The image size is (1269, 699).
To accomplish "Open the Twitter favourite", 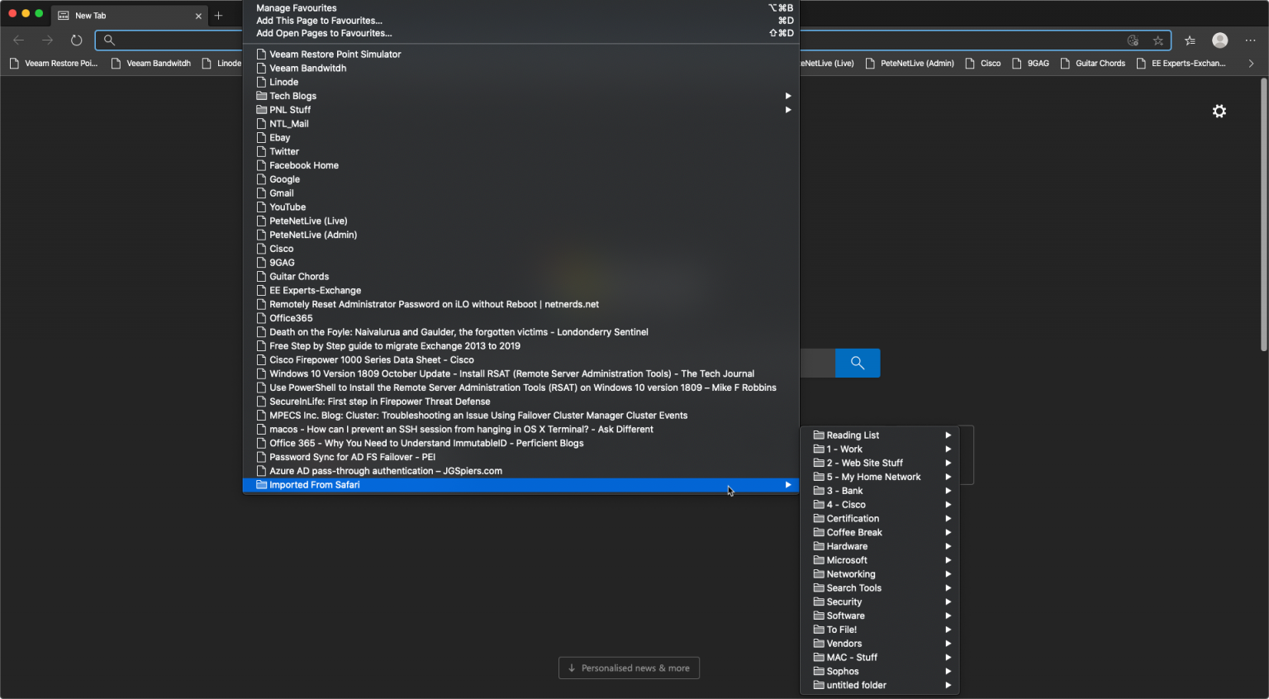I will coord(520,151).
